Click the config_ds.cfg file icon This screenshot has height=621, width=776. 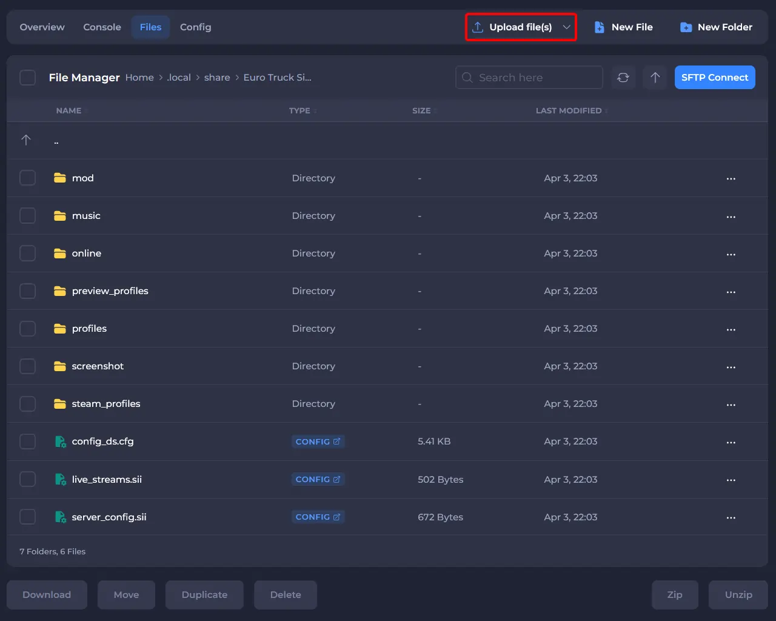tap(60, 441)
